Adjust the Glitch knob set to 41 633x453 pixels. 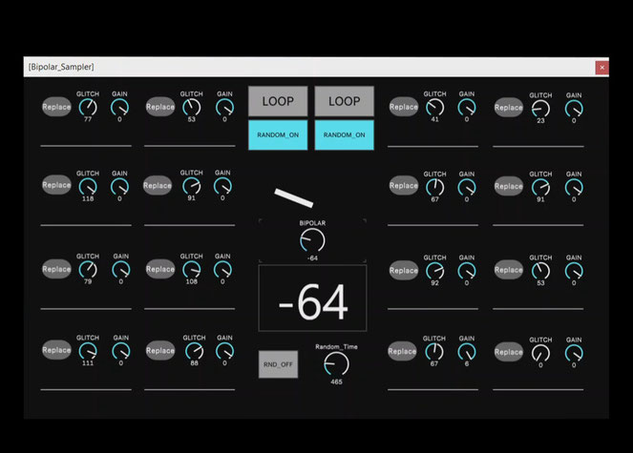(434, 108)
